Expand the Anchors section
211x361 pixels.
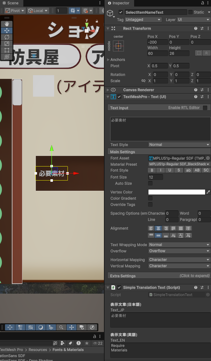click(108, 60)
